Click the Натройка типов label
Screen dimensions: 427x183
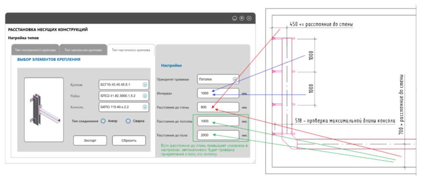23,38
